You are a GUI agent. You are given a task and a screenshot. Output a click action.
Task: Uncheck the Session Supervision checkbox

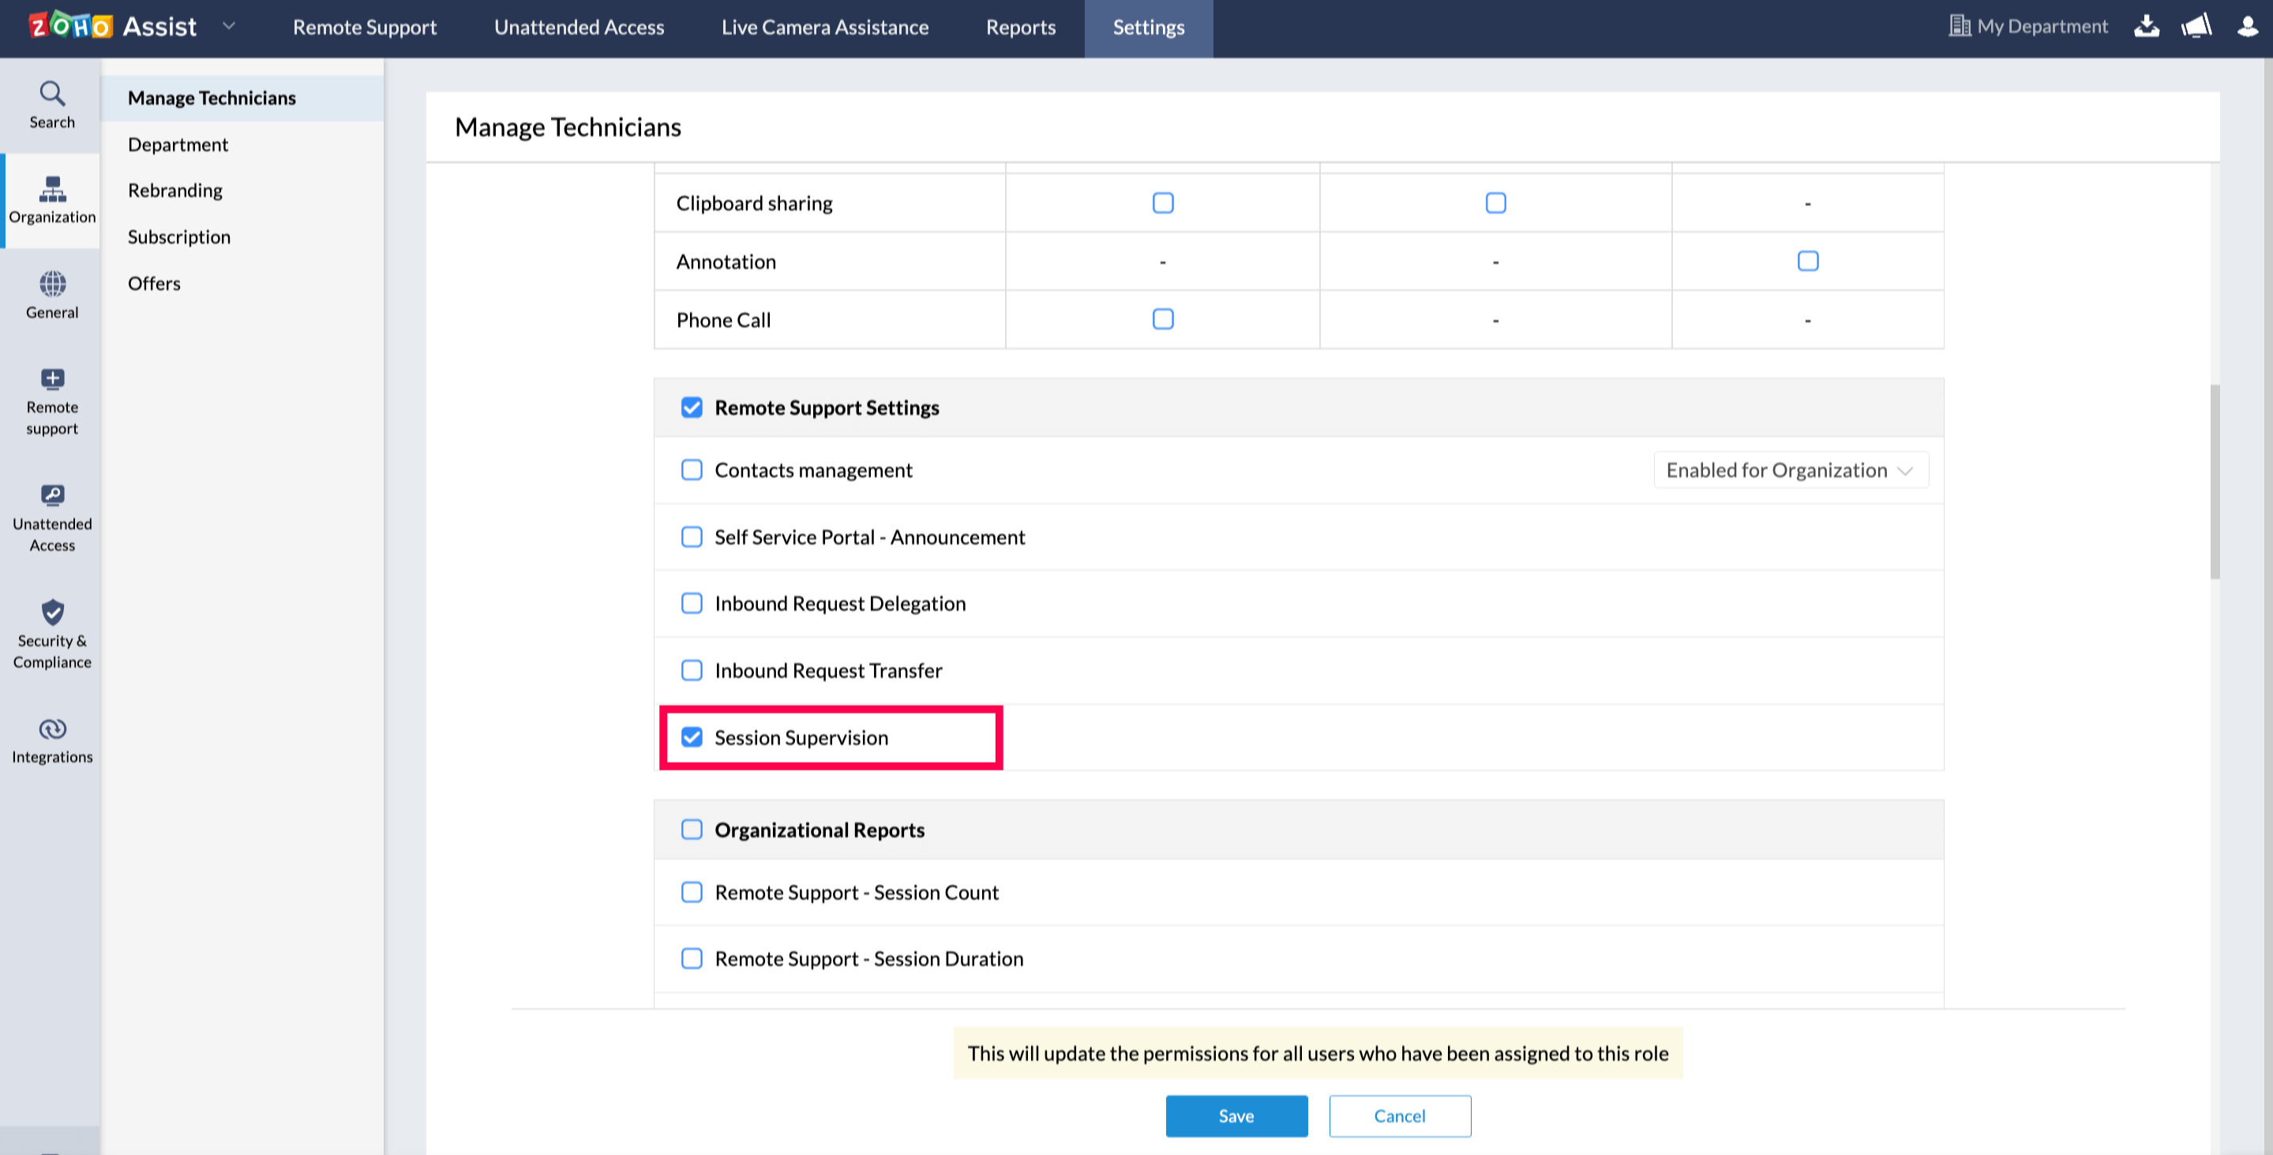692,737
